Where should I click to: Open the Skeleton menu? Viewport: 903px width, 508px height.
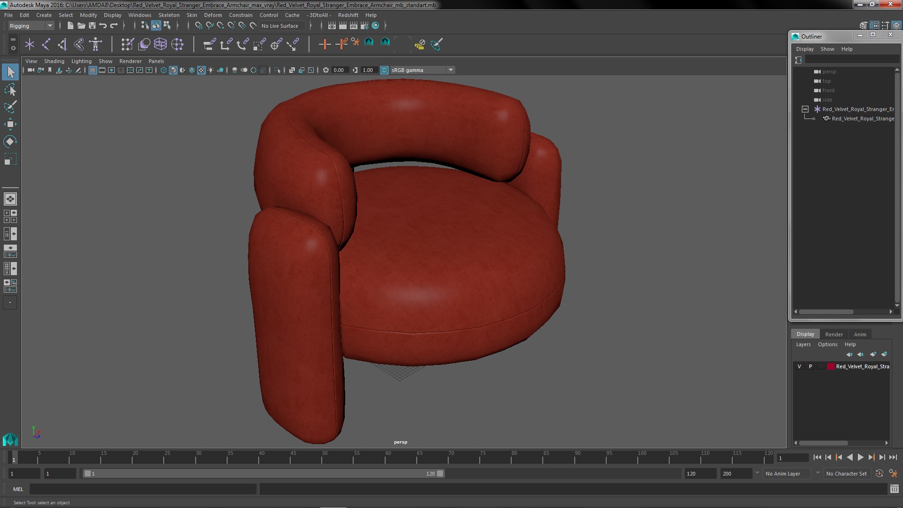click(168, 15)
